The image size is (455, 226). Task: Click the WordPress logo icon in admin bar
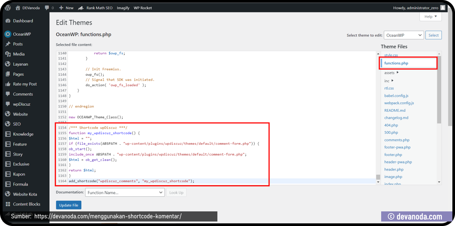coord(8,7)
